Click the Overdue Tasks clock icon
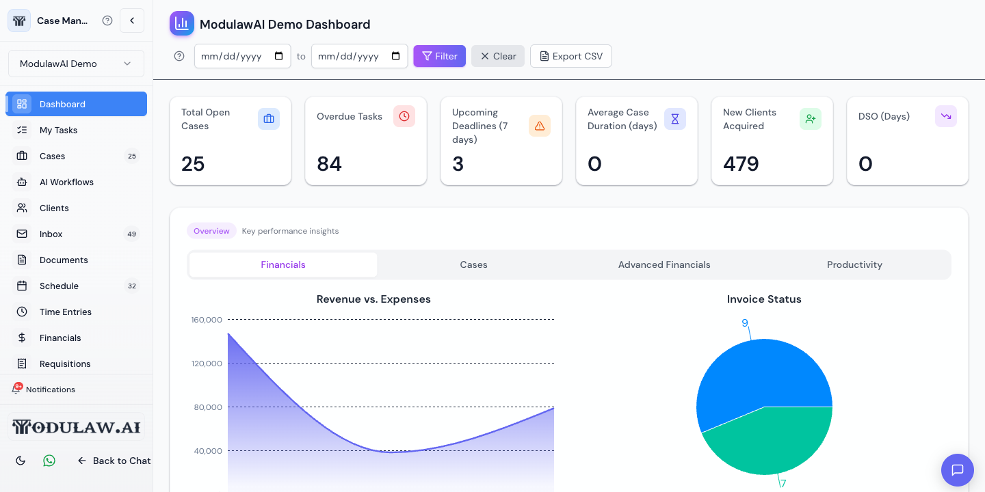Viewport: 985px width, 492px height. [404, 116]
